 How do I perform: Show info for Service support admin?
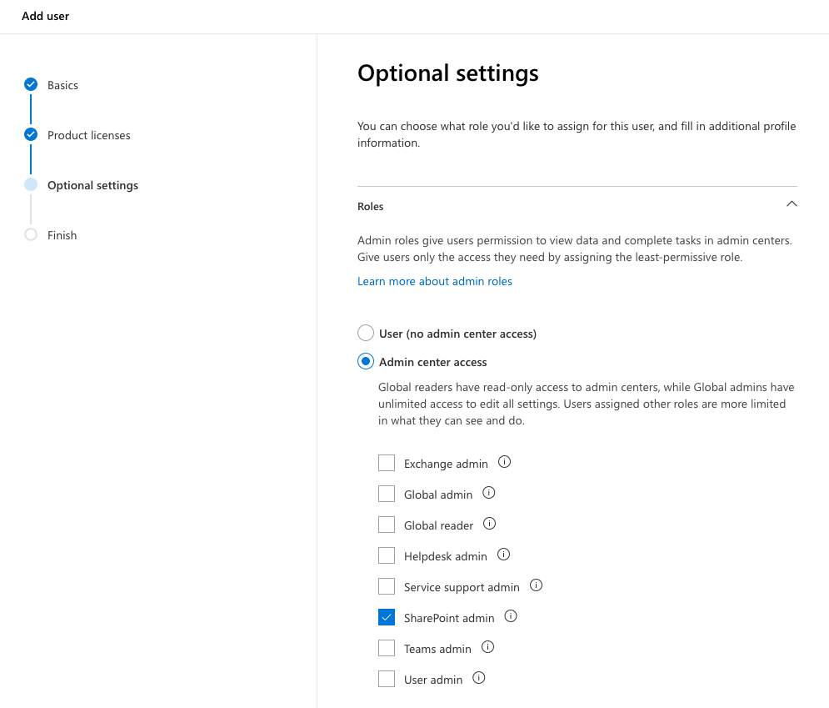tap(536, 585)
